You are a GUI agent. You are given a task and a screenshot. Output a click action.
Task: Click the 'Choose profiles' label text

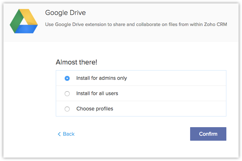coord(95,109)
